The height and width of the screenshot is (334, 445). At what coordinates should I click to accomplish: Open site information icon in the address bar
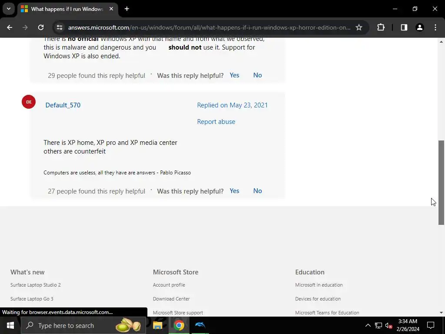point(59,27)
